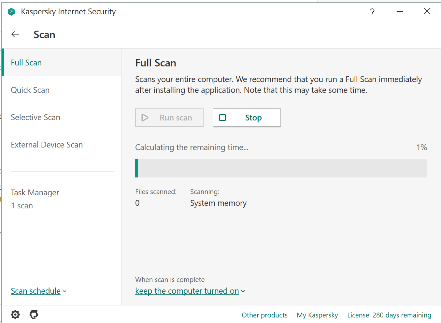Click the 'System memory' scanning value
Viewport: 441px width, 323px height.
(x=218, y=203)
